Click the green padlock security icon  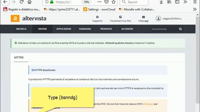click(52, 2)
